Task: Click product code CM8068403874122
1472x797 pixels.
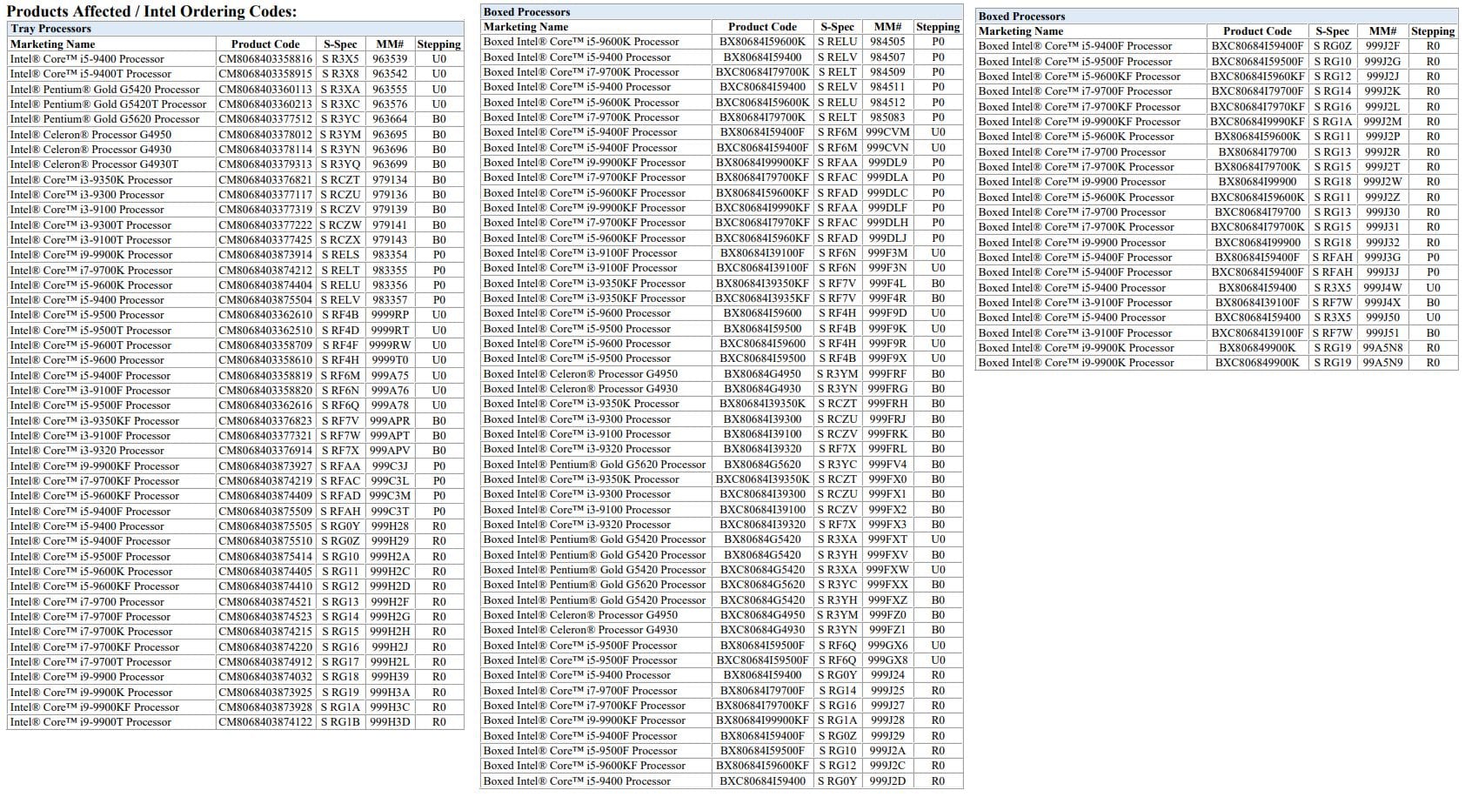Action: pos(265,722)
